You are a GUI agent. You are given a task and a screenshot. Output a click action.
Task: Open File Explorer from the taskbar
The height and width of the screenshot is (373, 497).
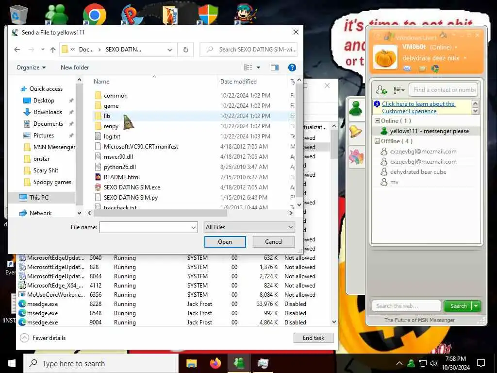(x=191, y=363)
